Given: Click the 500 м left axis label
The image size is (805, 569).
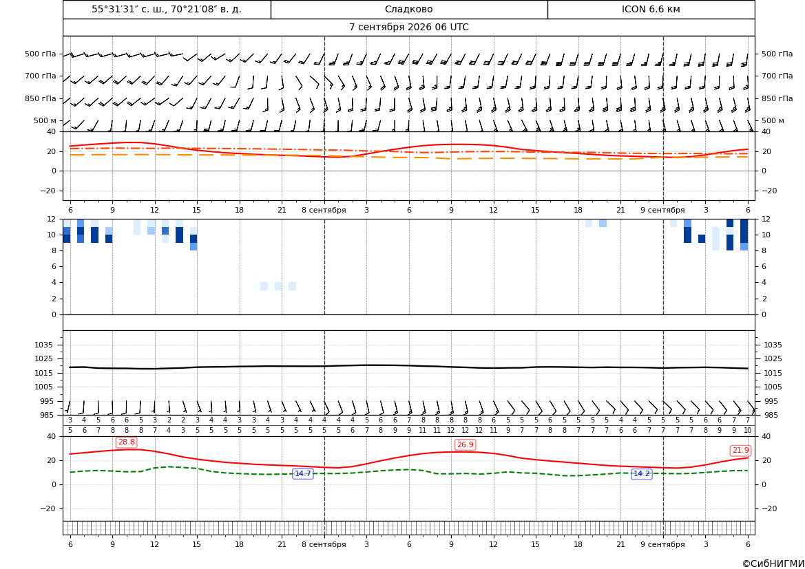Looking at the screenshot, I should click(45, 120).
